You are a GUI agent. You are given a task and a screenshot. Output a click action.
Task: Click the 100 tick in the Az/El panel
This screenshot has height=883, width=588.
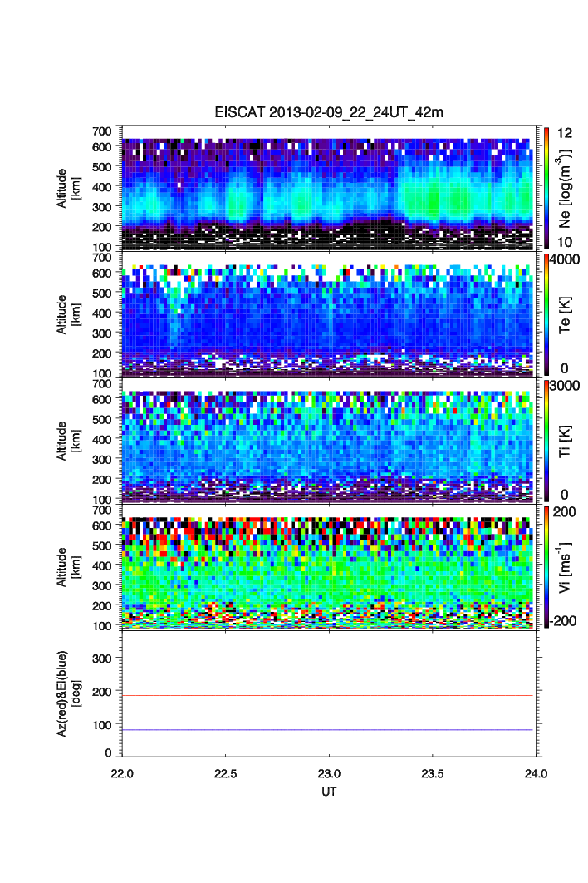tap(101, 725)
